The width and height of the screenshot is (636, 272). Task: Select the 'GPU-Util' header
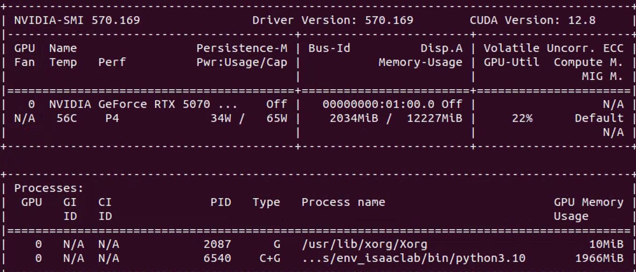coord(512,62)
